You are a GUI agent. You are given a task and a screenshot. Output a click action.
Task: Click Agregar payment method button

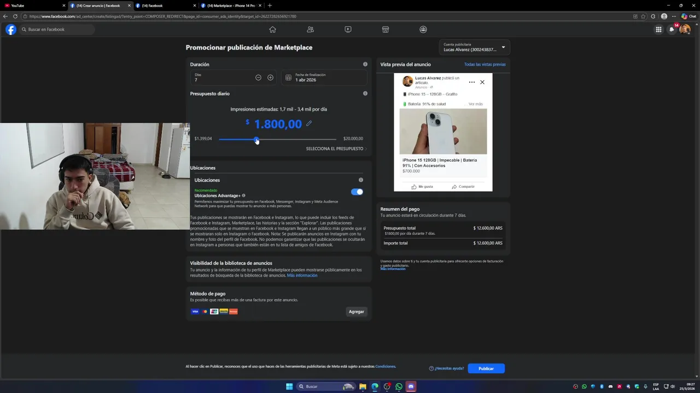357,312
